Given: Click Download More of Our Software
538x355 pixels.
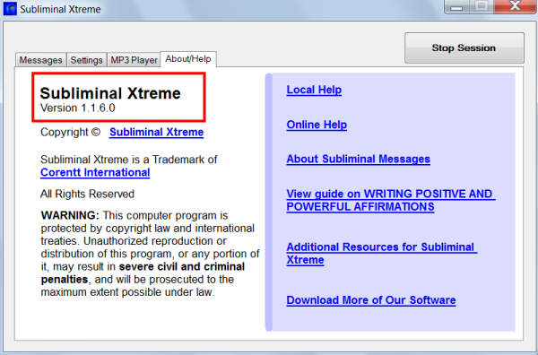Looking at the screenshot, I should (371, 300).
